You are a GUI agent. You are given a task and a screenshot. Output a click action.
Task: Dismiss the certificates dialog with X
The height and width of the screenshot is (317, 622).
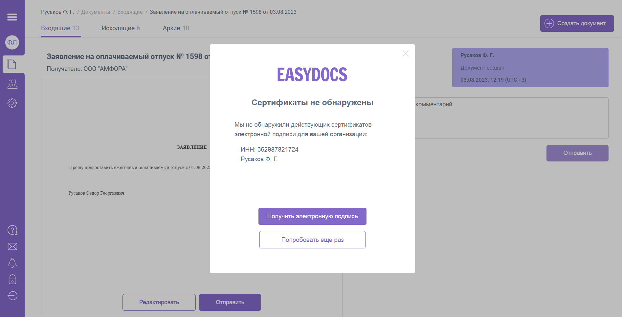click(406, 53)
